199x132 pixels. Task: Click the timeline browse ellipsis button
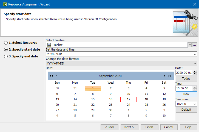pyautogui.click(x=195, y=45)
